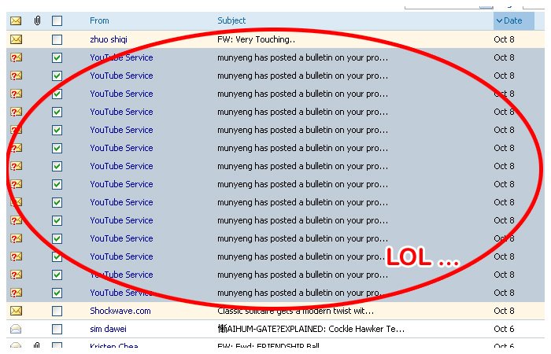The height and width of the screenshot is (354, 551).
Task: Click the Shockwave.com message envelope icon
Action: [16, 311]
